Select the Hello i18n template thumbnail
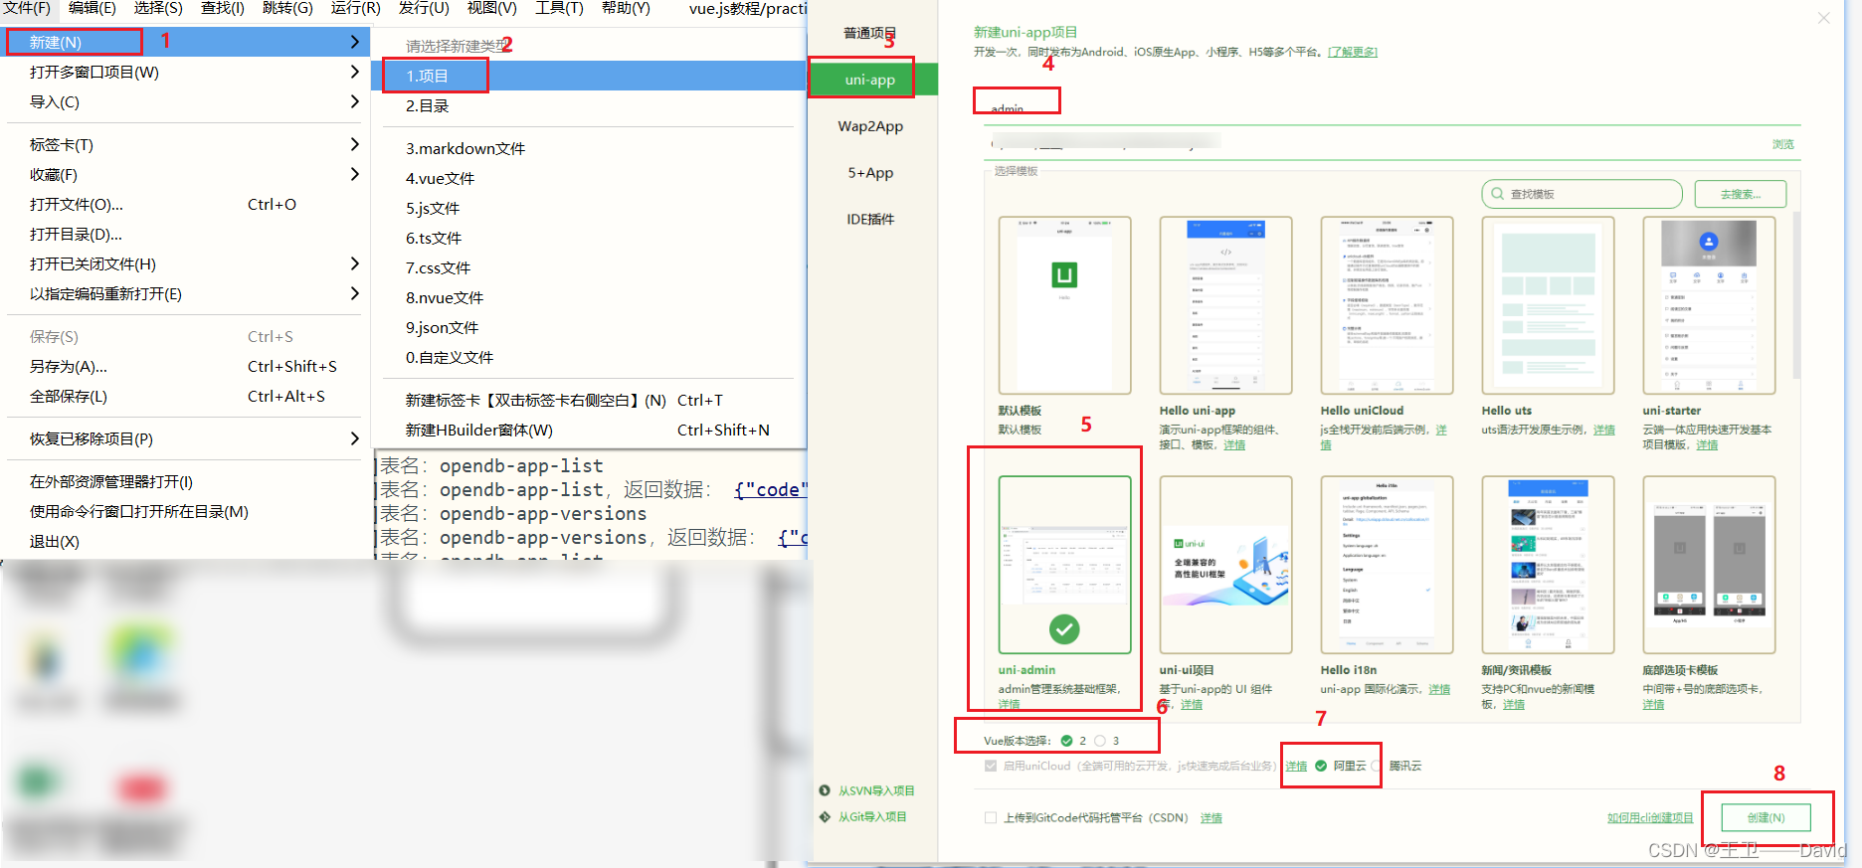The height and width of the screenshot is (868, 1862). coord(1387,565)
